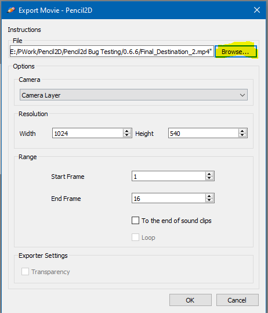Toggle the Loop checkbox
The image size is (268, 313).
(135, 238)
